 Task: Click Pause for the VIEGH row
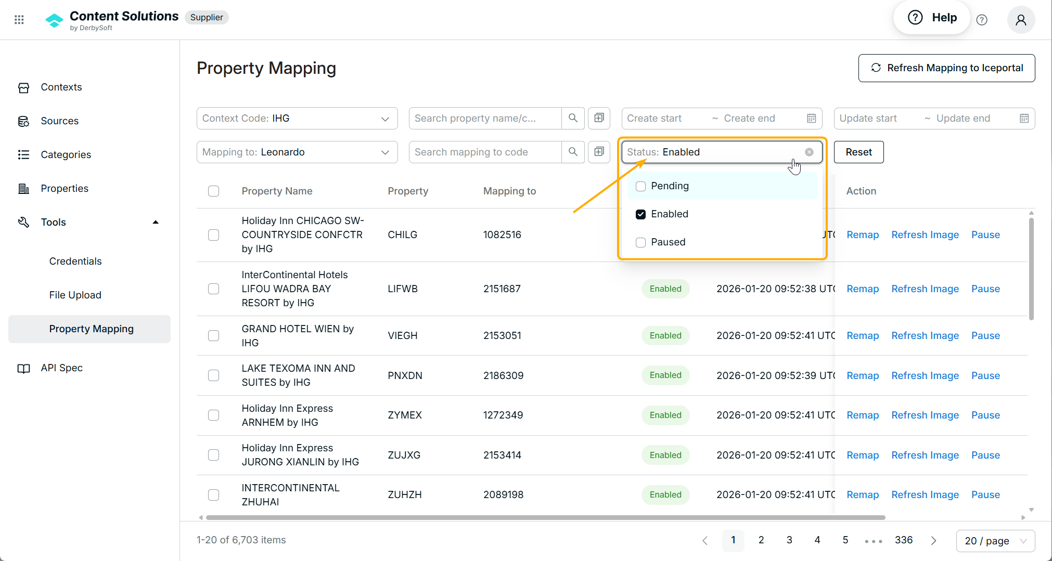pyautogui.click(x=985, y=335)
